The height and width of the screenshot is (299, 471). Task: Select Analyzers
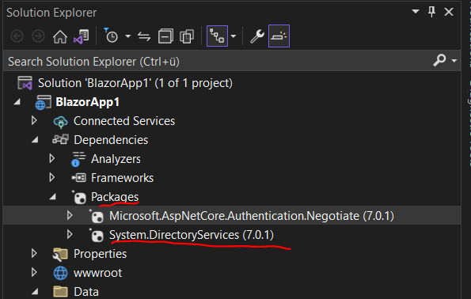[x=116, y=159]
